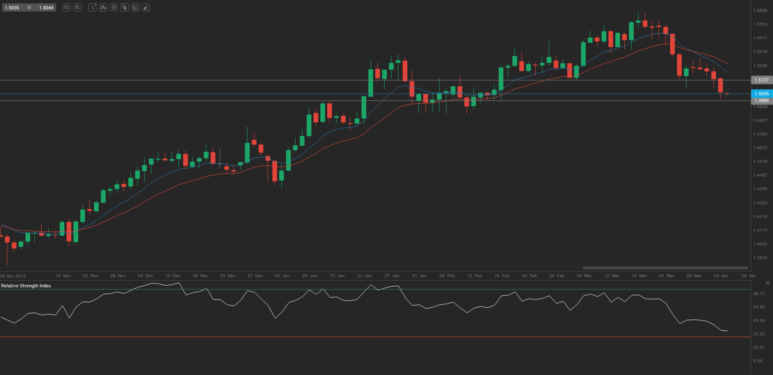Open the 1D timeframe selector
The width and height of the screenshot is (773, 375).
(93, 7)
